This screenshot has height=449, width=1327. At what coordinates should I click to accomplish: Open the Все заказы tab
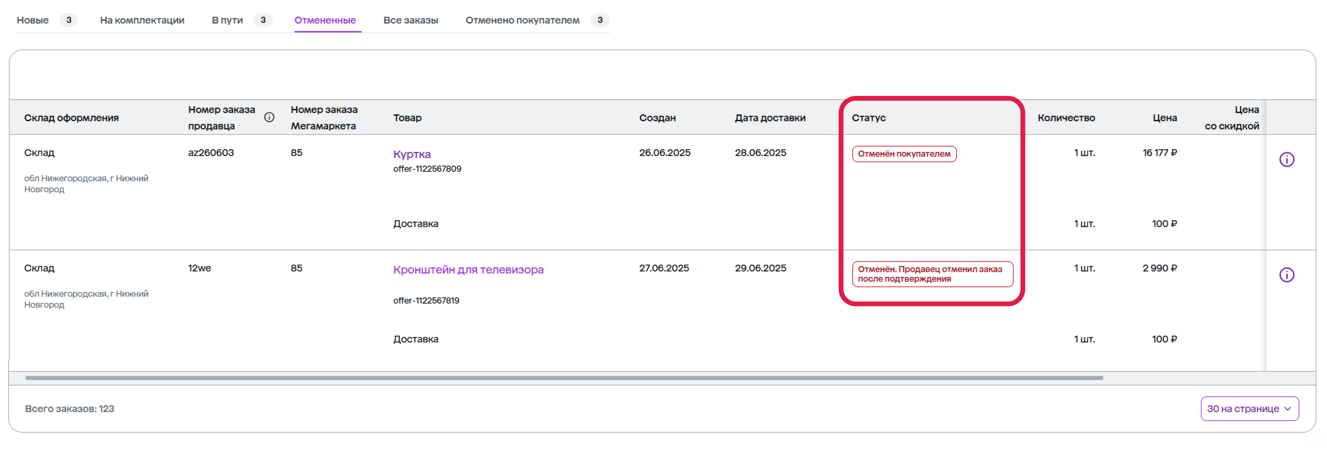coord(410,20)
